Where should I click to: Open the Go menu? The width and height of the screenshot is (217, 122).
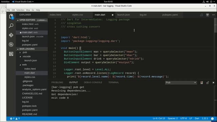click(33, 10)
